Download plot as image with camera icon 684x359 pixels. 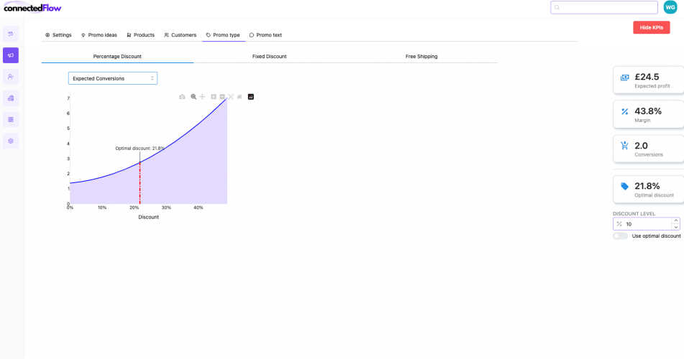[x=182, y=97]
